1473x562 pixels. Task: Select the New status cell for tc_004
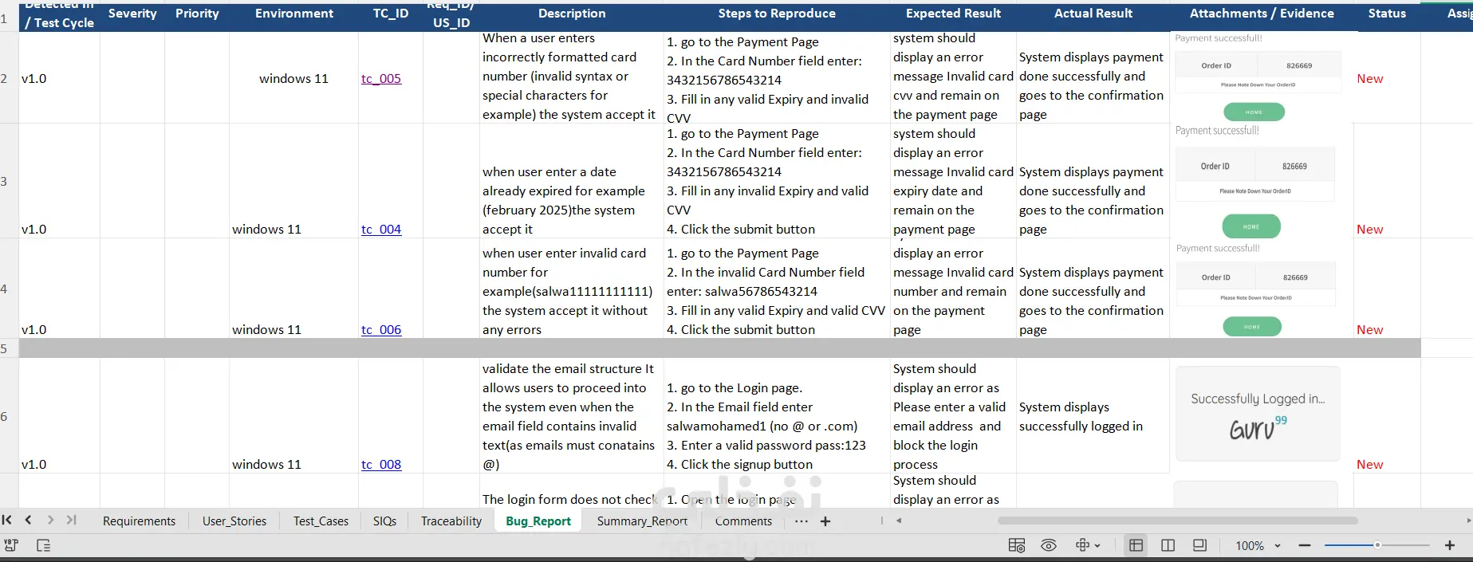click(1387, 181)
